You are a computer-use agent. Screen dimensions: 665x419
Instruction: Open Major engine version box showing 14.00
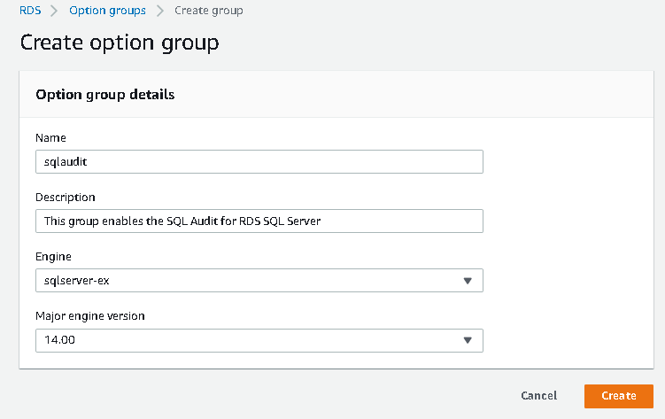click(x=248, y=340)
